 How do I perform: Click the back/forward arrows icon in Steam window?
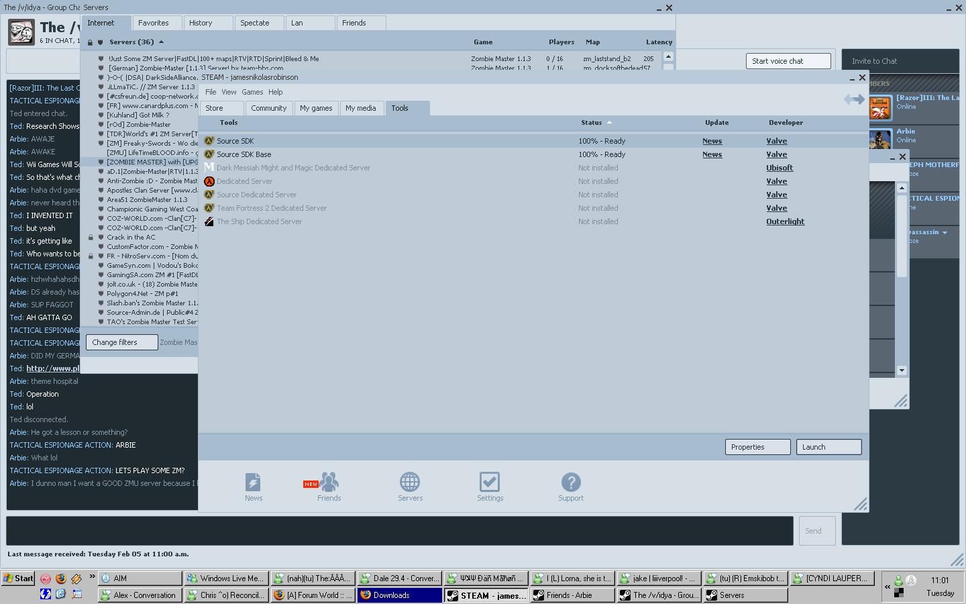point(854,99)
